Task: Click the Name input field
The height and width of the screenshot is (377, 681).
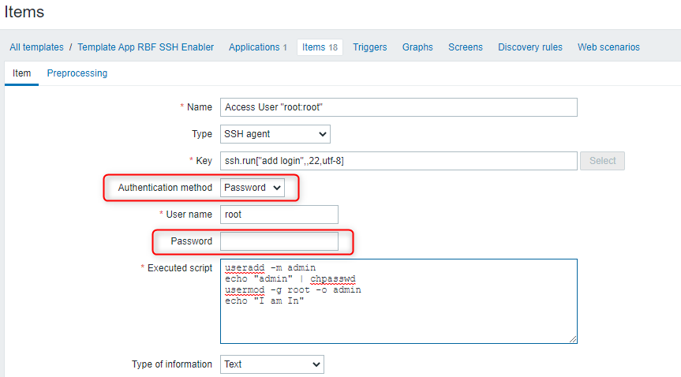Action: tap(398, 107)
